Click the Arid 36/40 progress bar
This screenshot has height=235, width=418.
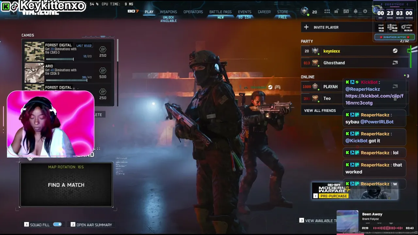pyautogui.click(x=67, y=80)
